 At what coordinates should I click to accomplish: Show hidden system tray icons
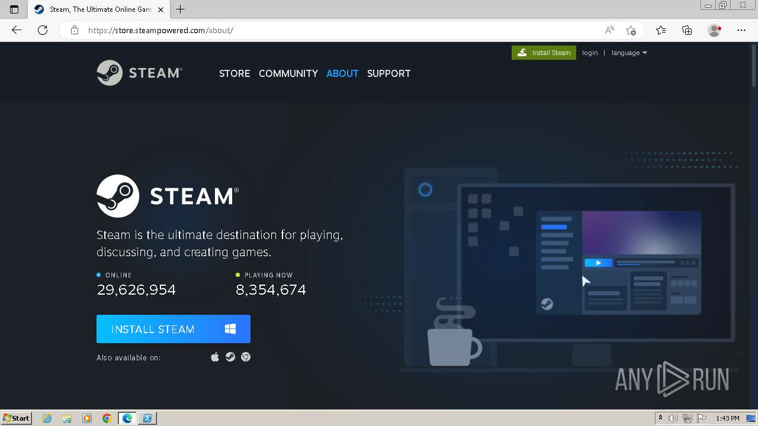click(x=661, y=418)
